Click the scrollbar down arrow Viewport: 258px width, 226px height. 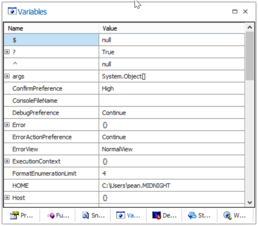coord(250,202)
